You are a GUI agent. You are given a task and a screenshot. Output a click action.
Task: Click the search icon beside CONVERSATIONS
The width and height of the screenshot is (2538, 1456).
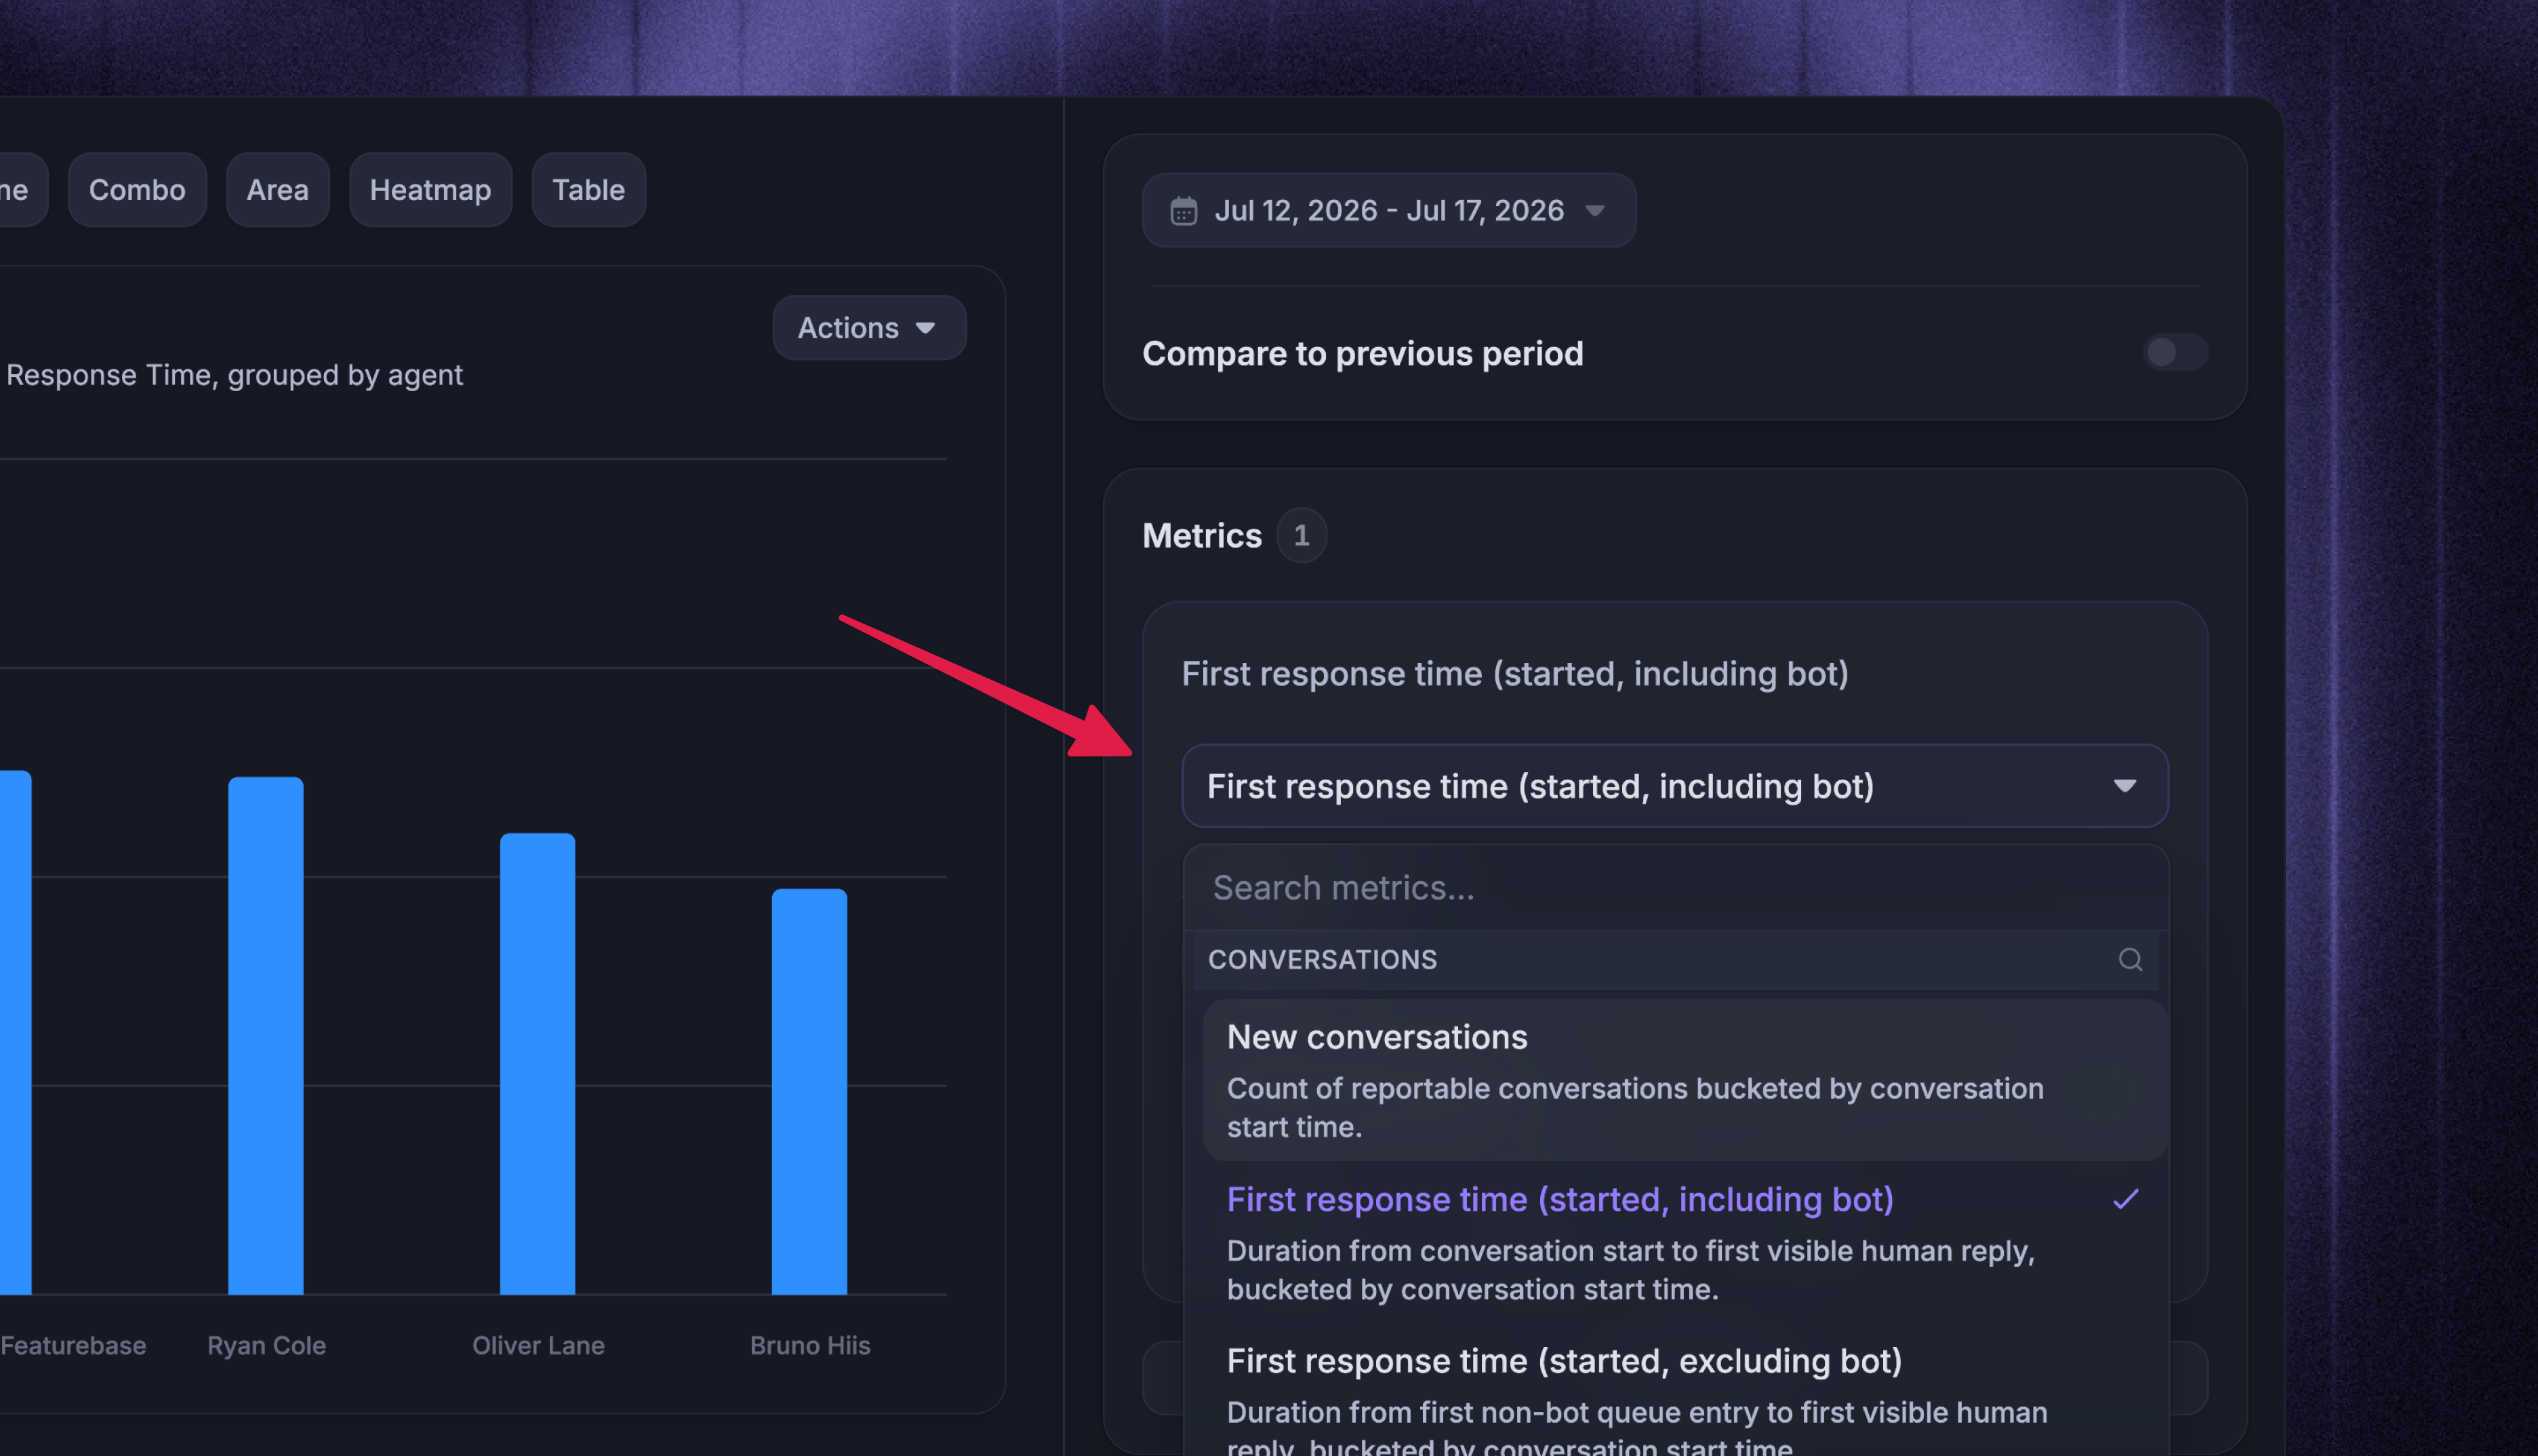point(2130,960)
